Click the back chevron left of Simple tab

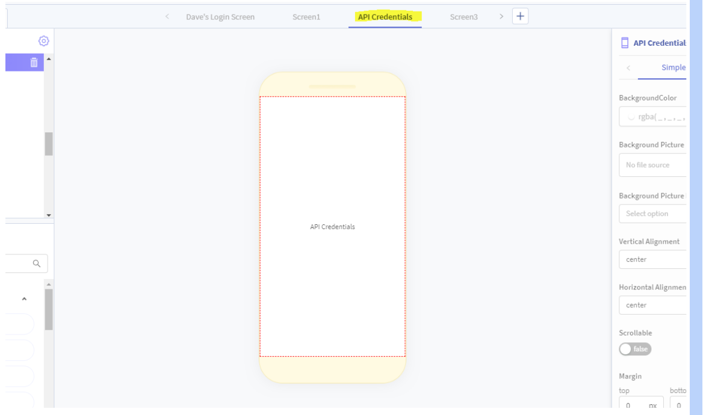(x=628, y=68)
